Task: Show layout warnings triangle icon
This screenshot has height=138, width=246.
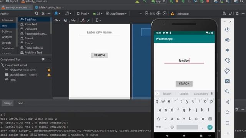Action: pos(173,14)
